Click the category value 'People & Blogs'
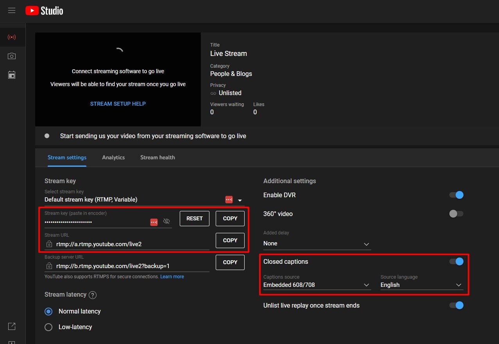 pyautogui.click(x=231, y=74)
